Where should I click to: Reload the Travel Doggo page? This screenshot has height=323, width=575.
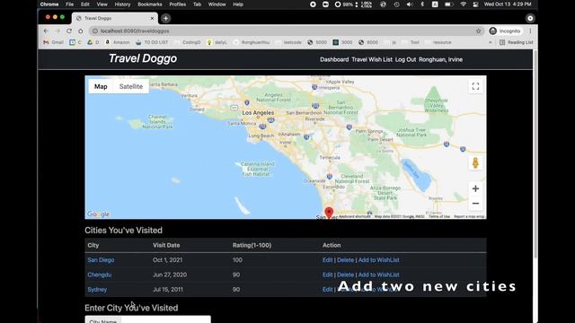coord(69,31)
